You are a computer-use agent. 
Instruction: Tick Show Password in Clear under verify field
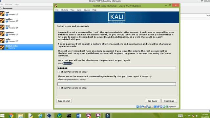pos(59,88)
